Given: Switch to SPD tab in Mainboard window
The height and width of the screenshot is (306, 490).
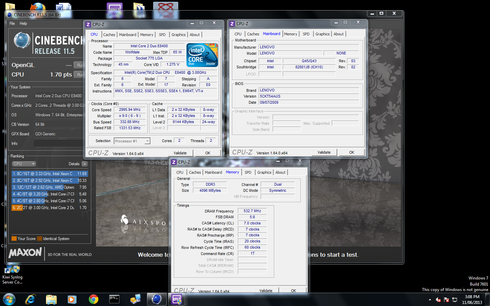Looking at the screenshot, I should [x=306, y=34].
